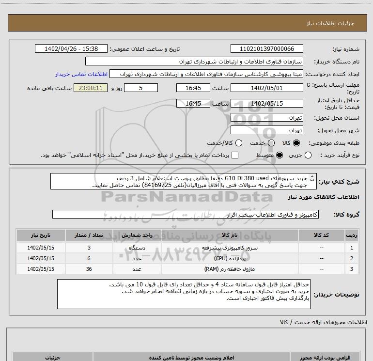Select the کالا/خدمت category radio button

coord(239,143)
